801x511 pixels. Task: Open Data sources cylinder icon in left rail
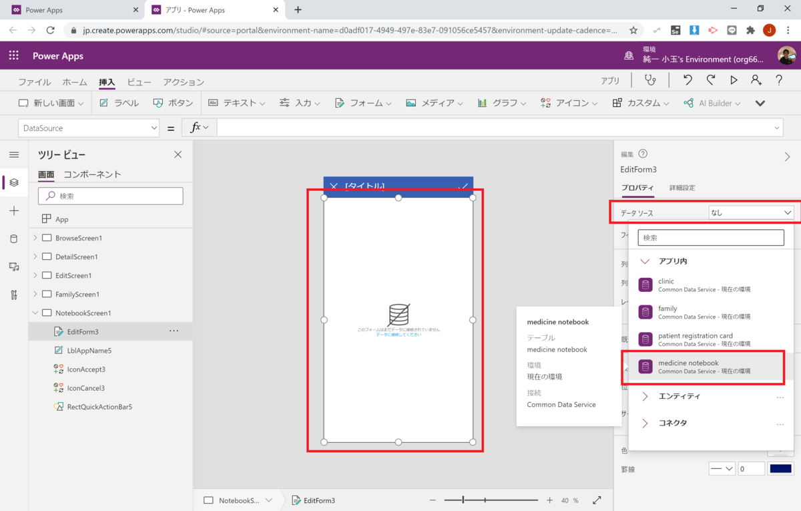coord(14,239)
